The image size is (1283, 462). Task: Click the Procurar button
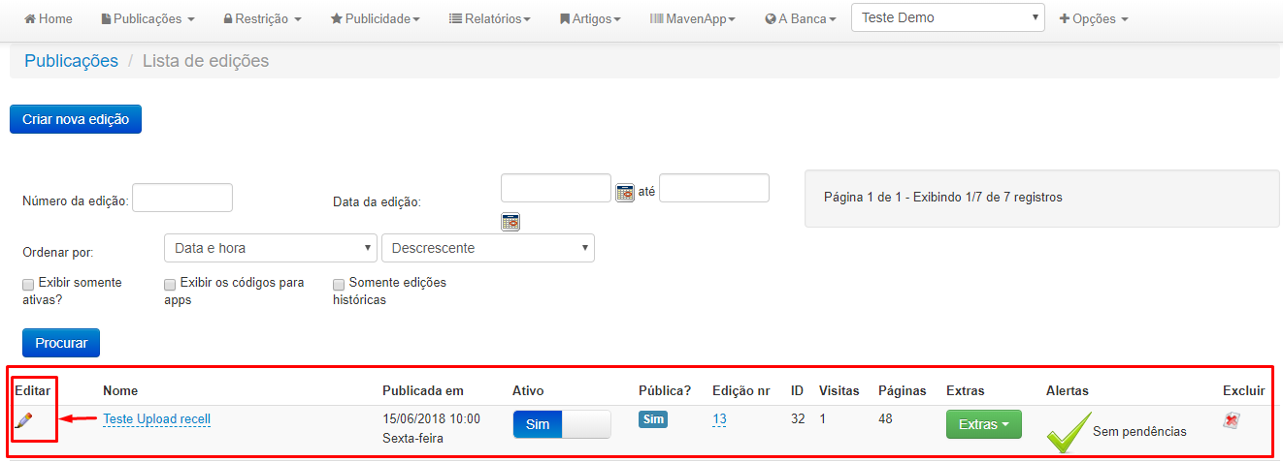61,343
